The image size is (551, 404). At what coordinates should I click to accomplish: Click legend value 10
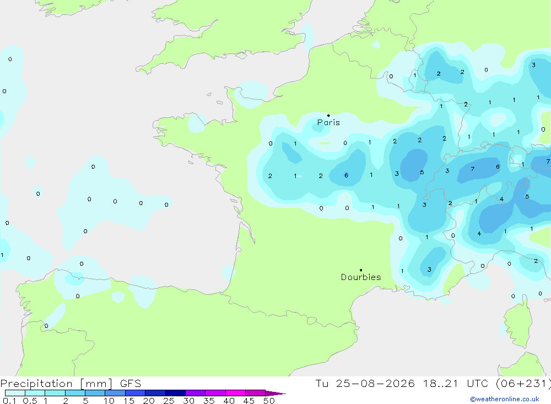[x=109, y=401]
